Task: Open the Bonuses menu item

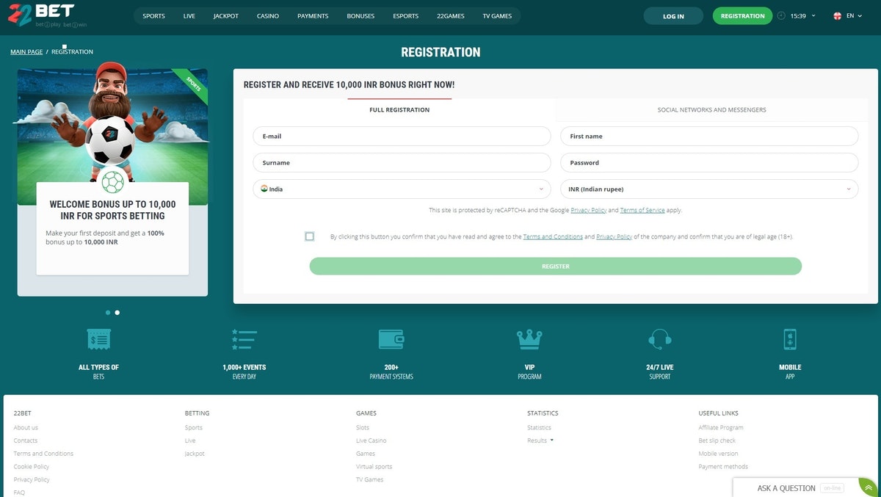Action: click(x=360, y=16)
